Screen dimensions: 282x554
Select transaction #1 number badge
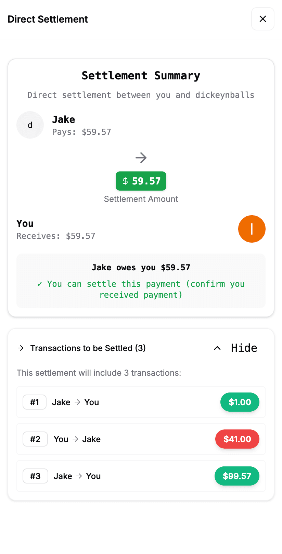click(35, 402)
